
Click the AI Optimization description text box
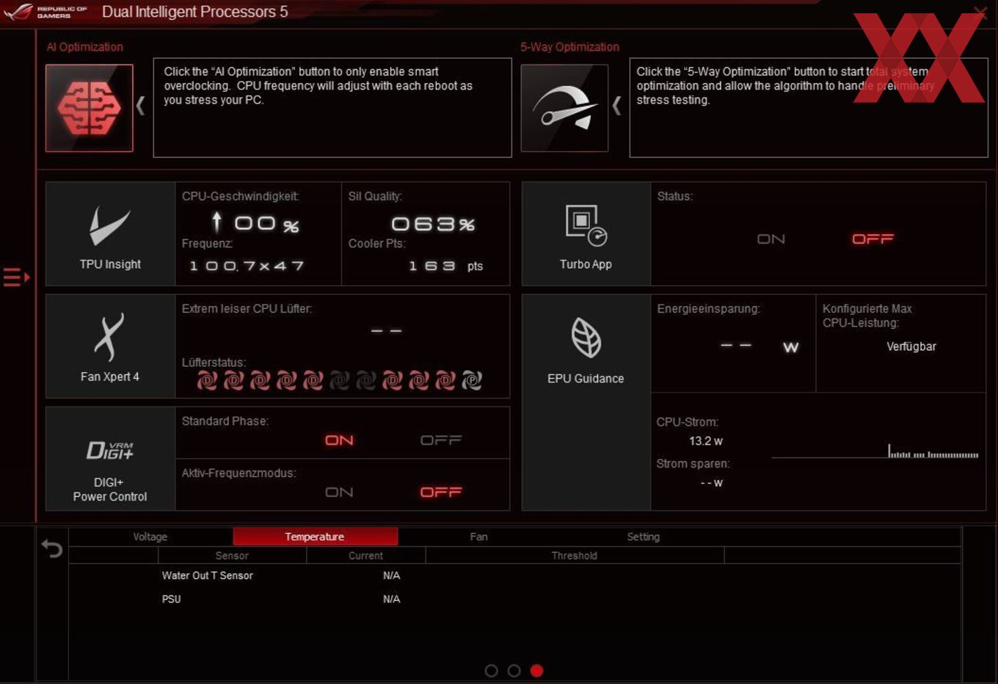coord(332,108)
